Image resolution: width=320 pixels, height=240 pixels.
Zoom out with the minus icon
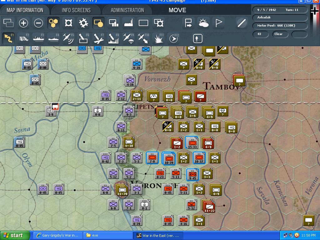[38, 23]
